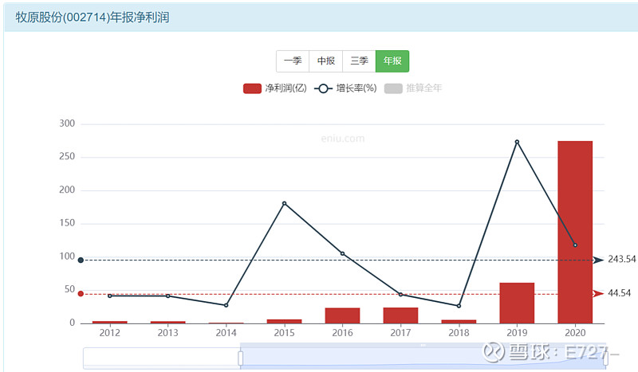
Task: Click the 牧原股份(002714)年报净利润 title
Action: pos(93,18)
